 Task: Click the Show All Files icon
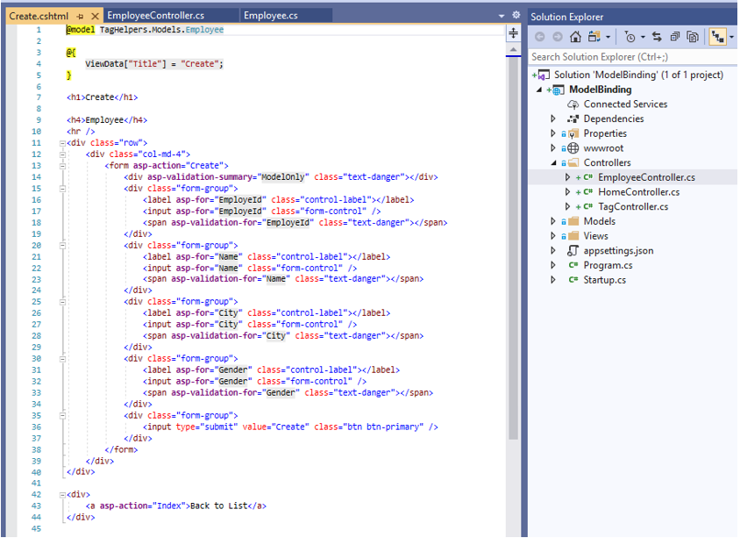[693, 37]
